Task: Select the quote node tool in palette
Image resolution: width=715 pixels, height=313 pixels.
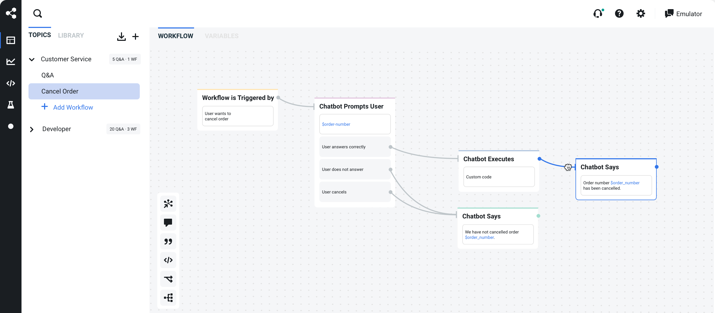Action: click(x=168, y=241)
